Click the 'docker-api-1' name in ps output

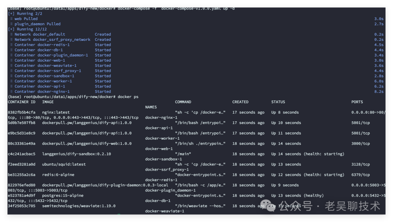coord(159,128)
